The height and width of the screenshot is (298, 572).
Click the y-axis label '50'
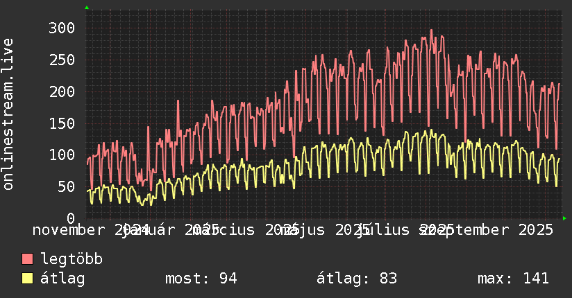[x=66, y=186]
